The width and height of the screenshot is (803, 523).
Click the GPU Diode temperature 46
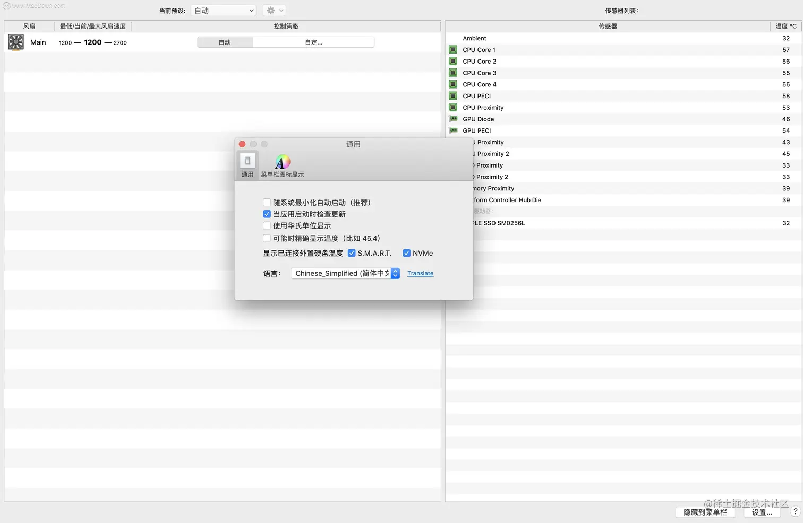pyautogui.click(x=786, y=119)
